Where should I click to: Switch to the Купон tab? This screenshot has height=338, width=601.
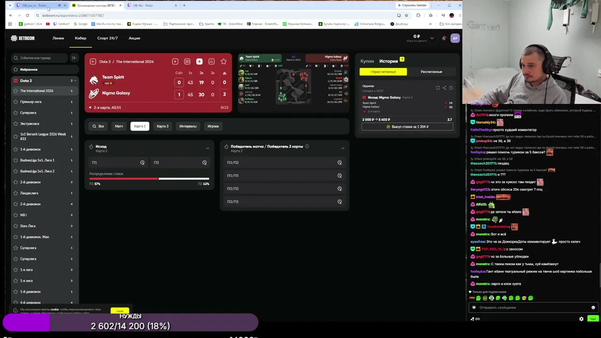click(x=367, y=61)
